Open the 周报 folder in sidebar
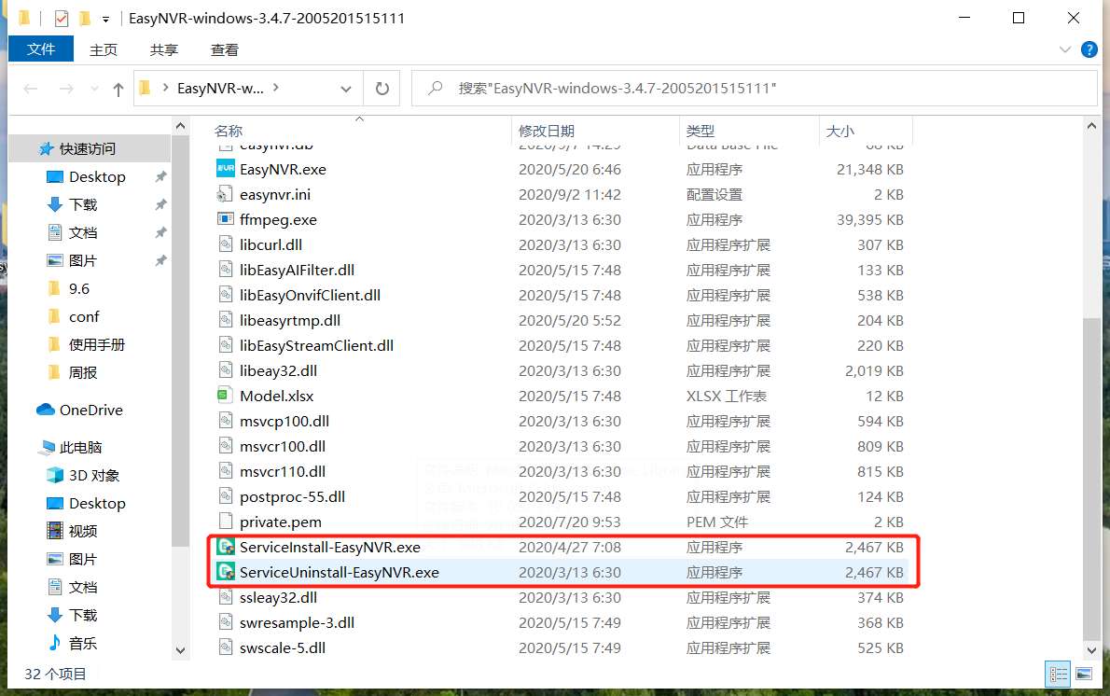Viewport: 1110px width, 696px height. [83, 372]
